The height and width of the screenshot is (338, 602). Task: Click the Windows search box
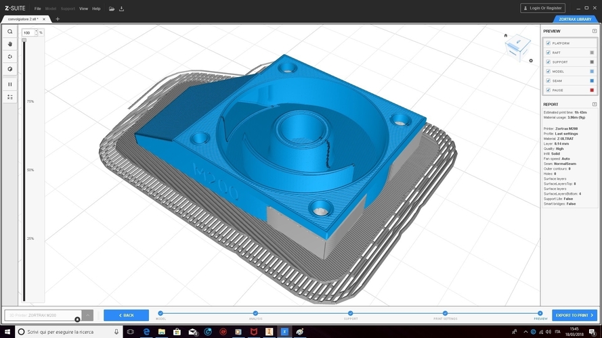tap(69, 331)
